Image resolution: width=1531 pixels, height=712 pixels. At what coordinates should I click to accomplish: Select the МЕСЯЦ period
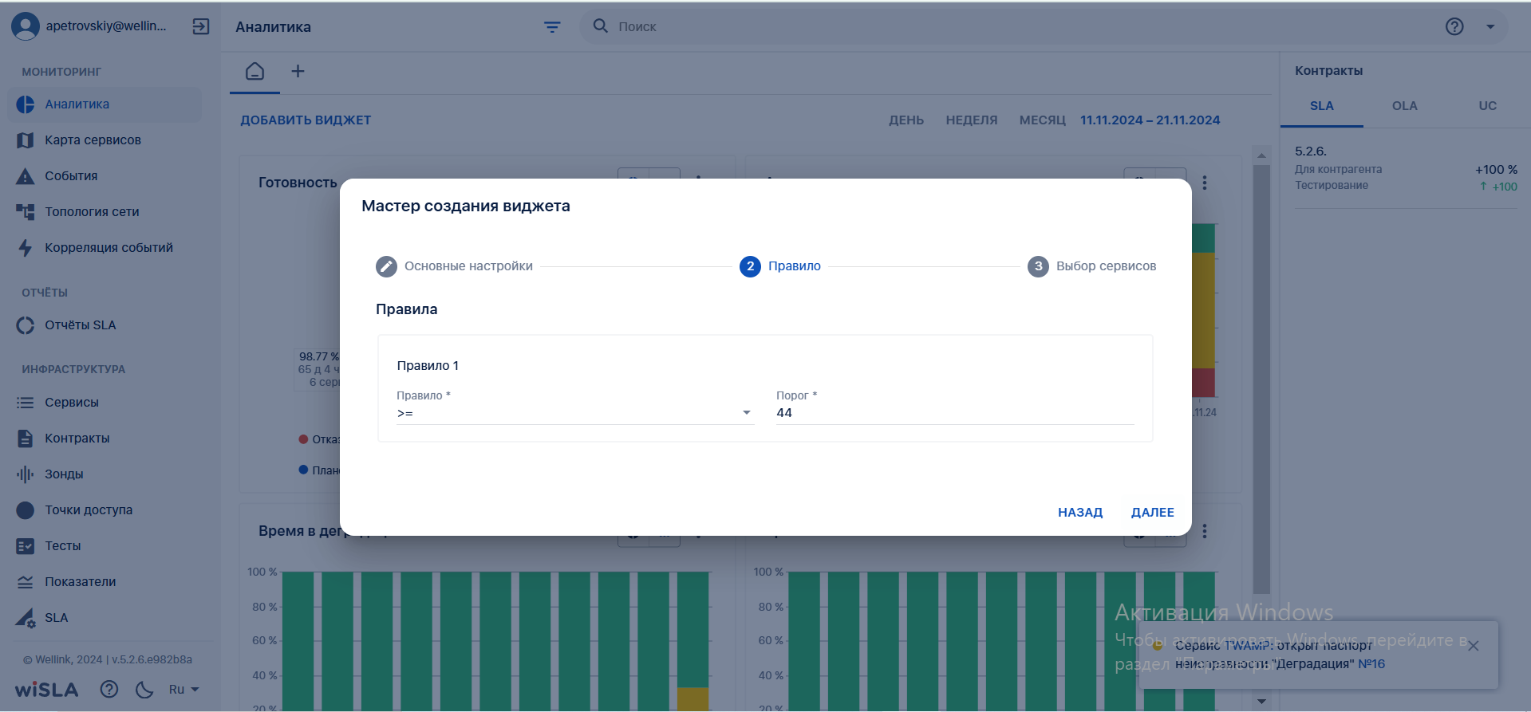pos(1042,120)
